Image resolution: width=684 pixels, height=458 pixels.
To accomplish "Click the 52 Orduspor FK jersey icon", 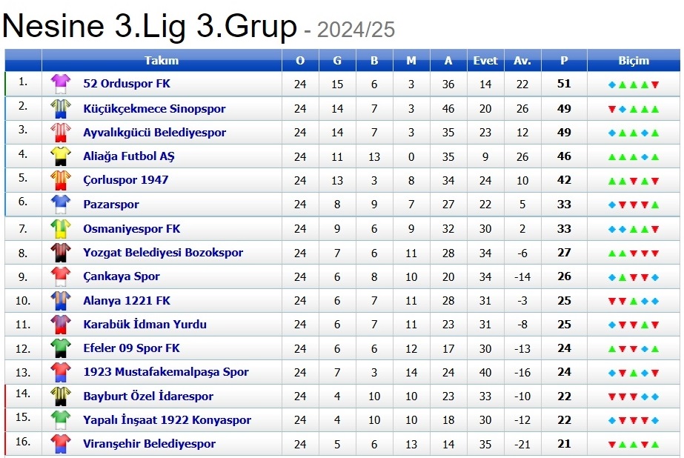I will [60, 84].
